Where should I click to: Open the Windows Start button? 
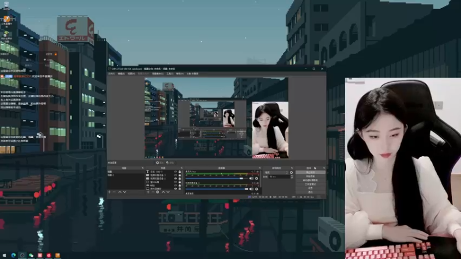coord(4,256)
